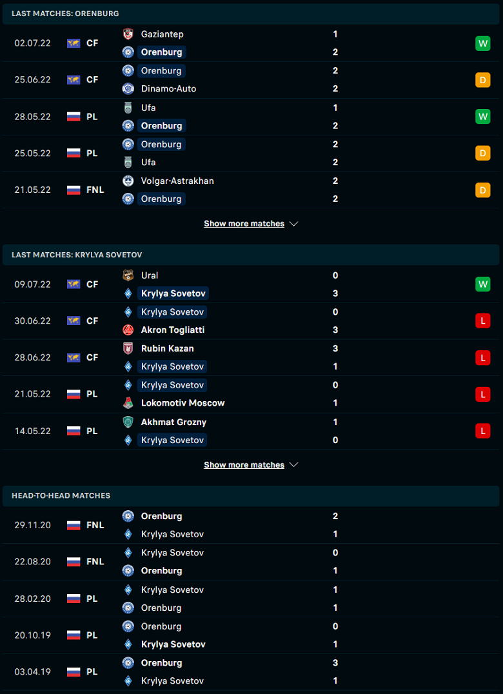Click the Gaziantep team logo
This screenshot has width=503, height=694.
click(x=128, y=34)
